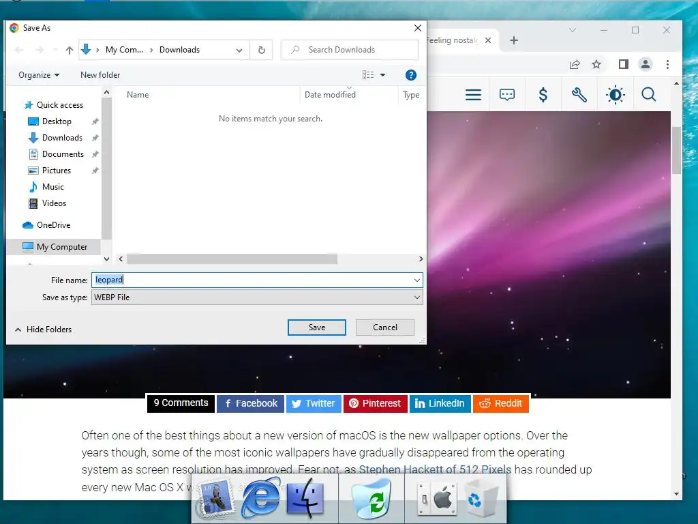This screenshot has height=524, width=698.
Task: Open the website search magnifier
Action: (x=649, y=94)
